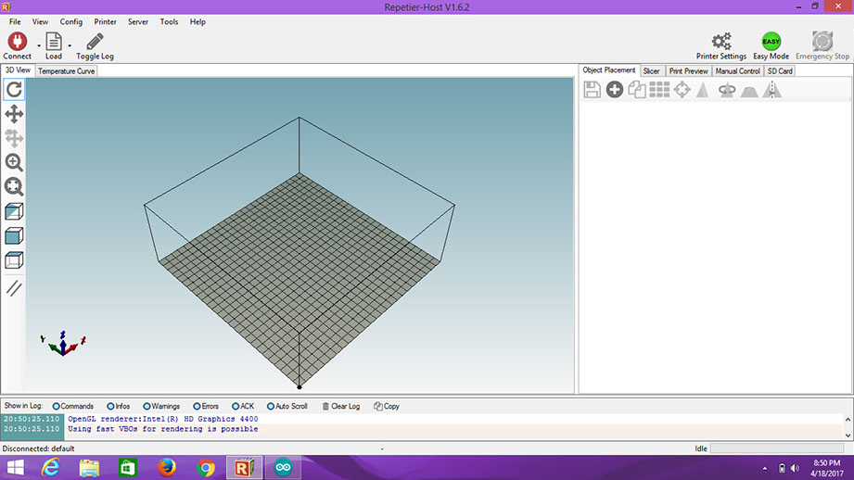
Task: Toggle Auto Scroll for the log
Action: pyautogui.click(x=287, y=406)
